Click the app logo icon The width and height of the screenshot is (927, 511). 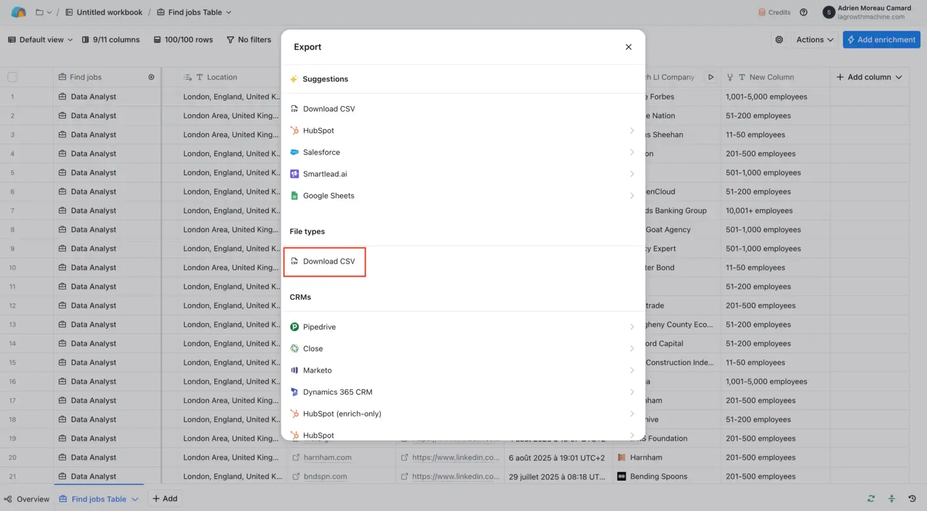[19, 12]
